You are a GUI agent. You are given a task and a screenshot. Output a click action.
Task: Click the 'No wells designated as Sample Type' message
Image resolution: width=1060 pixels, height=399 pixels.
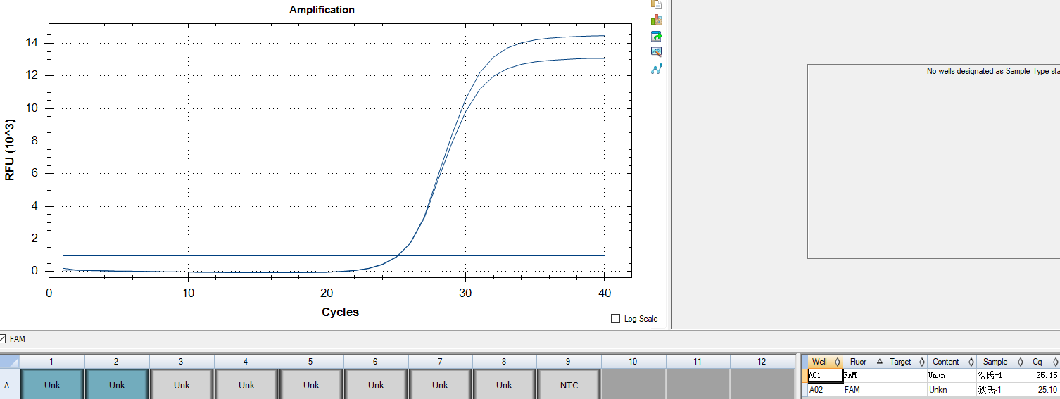point(993,71)
